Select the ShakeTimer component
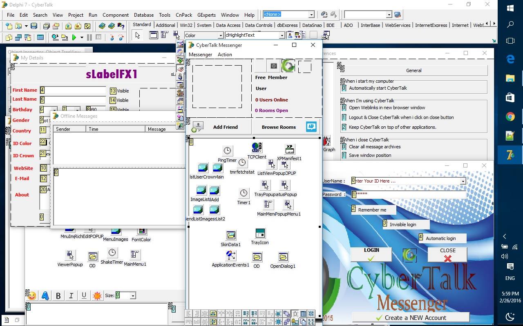The height and width of the screenshot is (326, 523). 112,253
